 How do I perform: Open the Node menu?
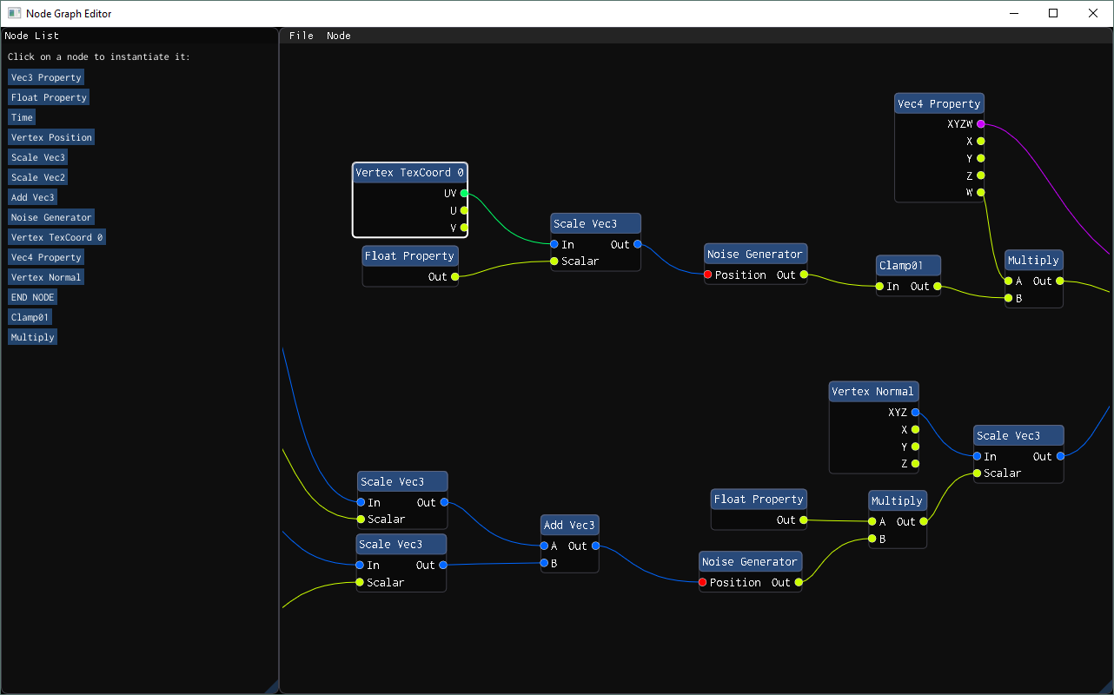[338, 36]
